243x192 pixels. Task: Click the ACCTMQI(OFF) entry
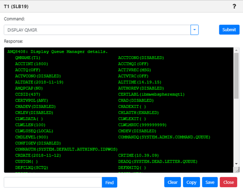pos(133,64)
